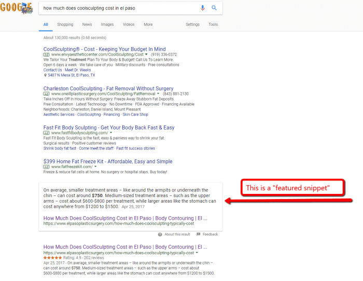Expand dropdown arrow next to oneillplasticsurgery.com URL

(x=158, y=94)
